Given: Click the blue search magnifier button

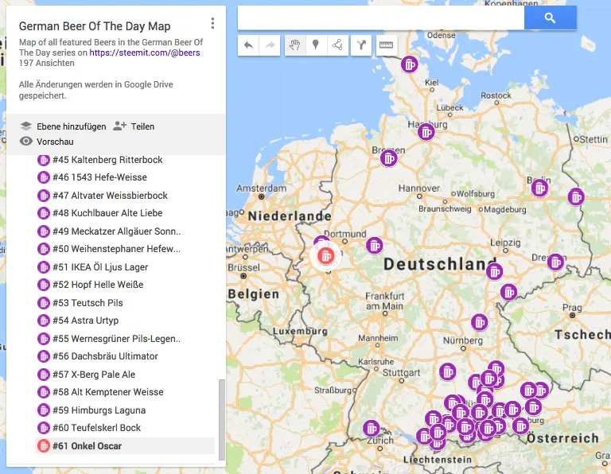Looking at the screenshot, I should [550, 18].
